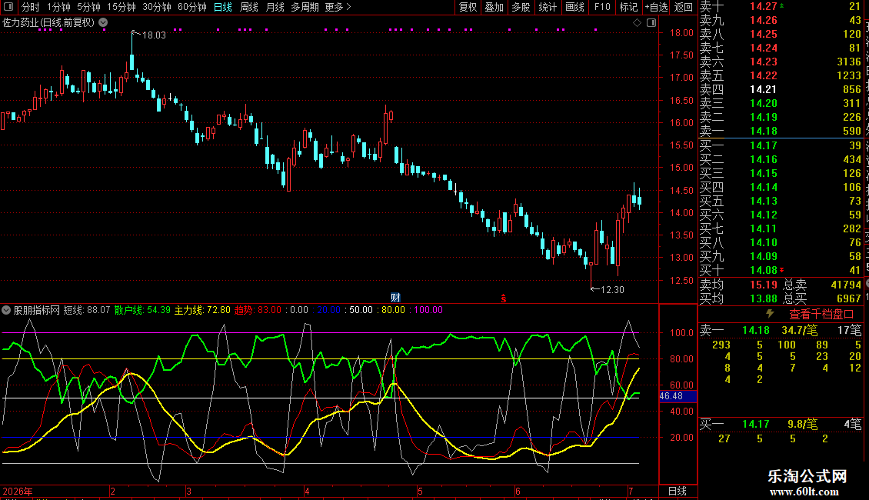Click the 34.7/笔 value in 卖一 detail

pos(799,330)
